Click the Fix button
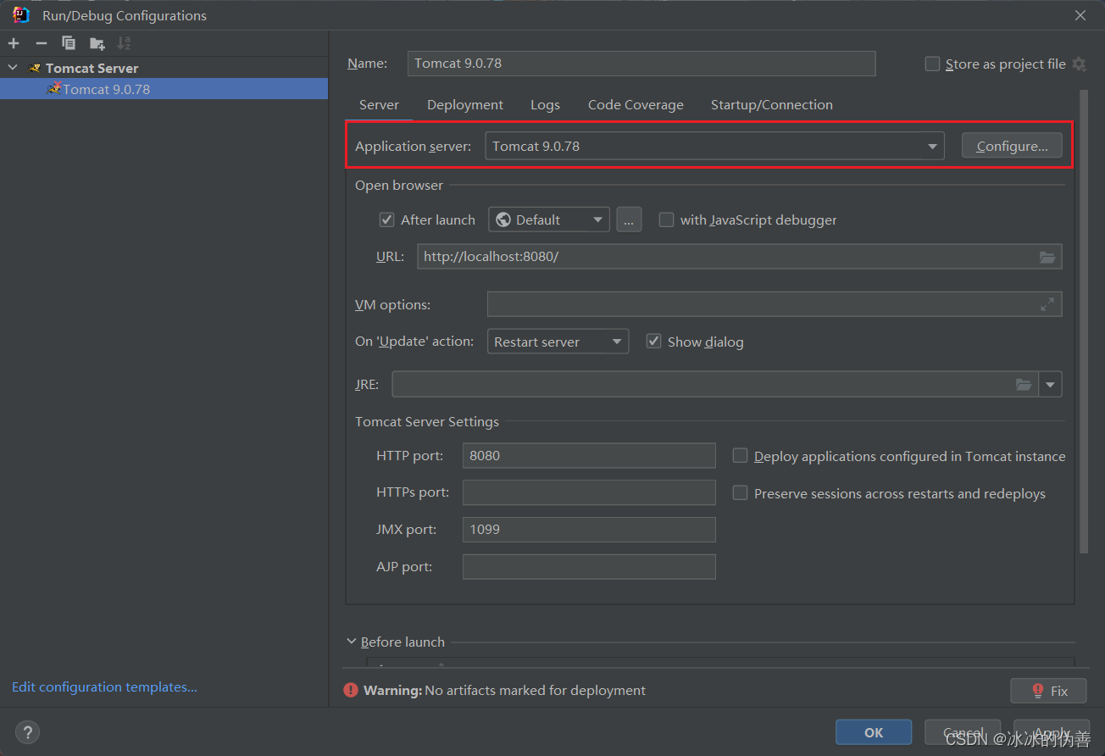This screenshot has width=1105, height=756. (1048, 691)
